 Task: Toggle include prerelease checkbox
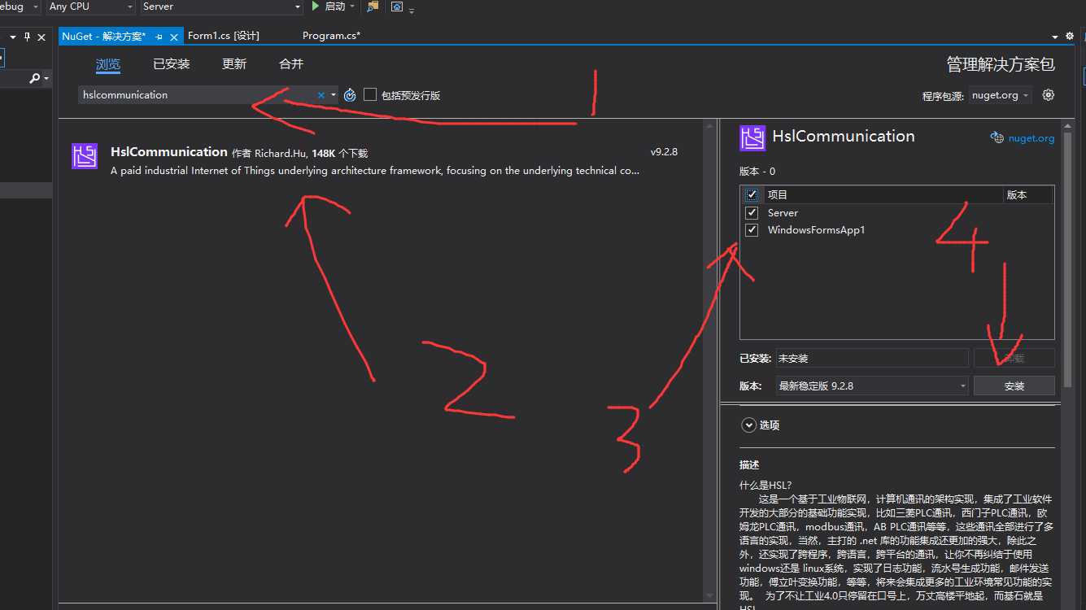click(370, 95)
